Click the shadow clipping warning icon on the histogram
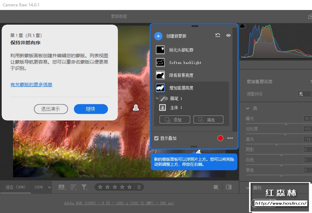This screenshot has width=312, height=213. pos(242,26)
